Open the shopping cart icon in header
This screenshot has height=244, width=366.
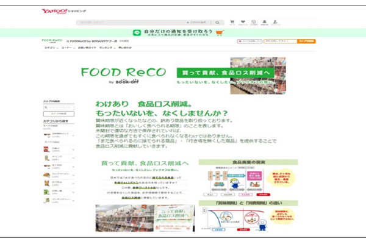(232, 23)
